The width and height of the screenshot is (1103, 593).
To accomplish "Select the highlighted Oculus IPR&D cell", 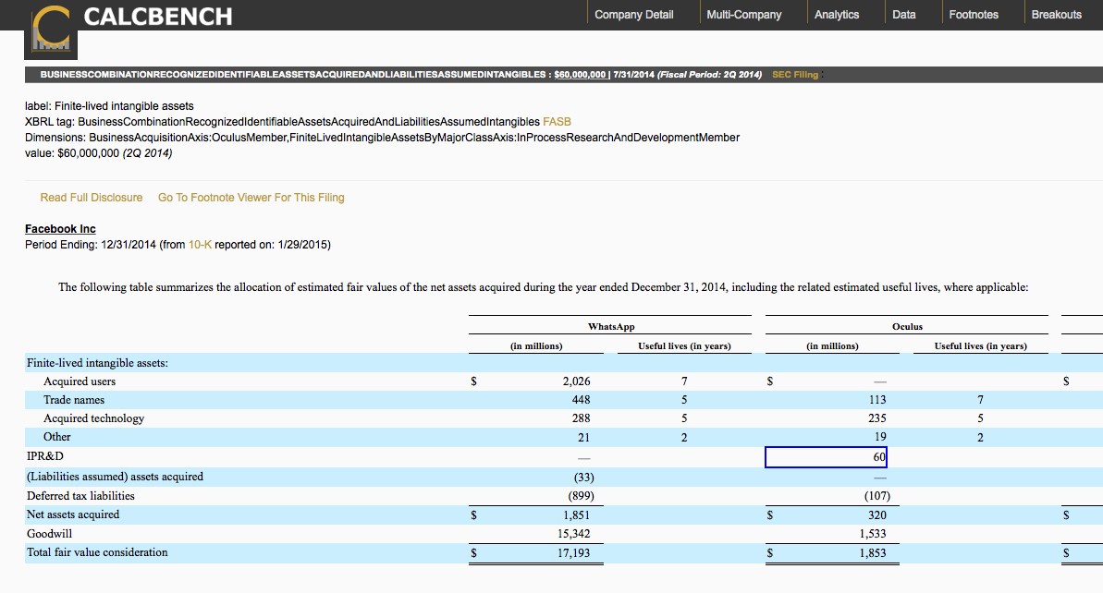I will point(826,457).
